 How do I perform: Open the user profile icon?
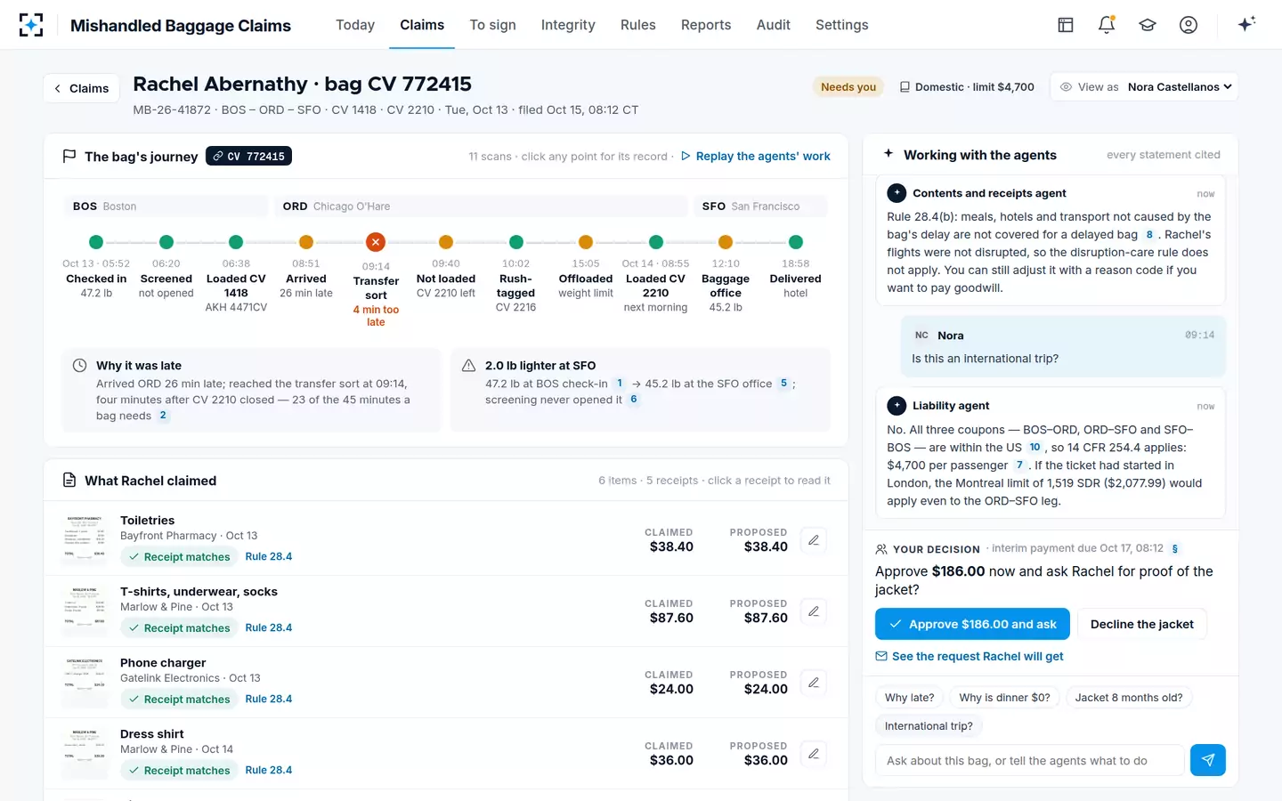click(1189, 25)
